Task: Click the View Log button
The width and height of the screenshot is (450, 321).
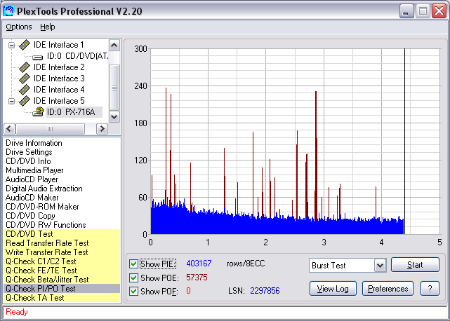Action: 333,289
